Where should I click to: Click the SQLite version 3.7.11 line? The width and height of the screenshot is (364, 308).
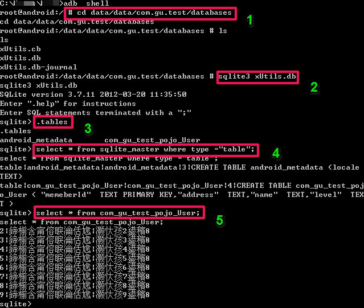(x=93, y=95)
